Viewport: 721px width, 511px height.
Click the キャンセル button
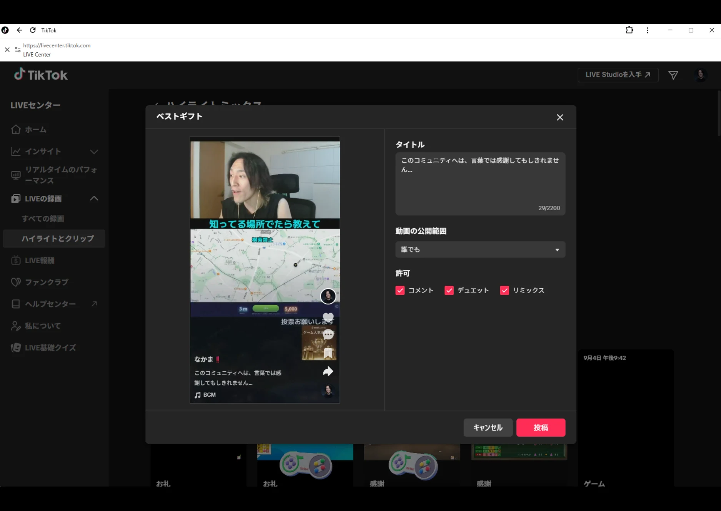click(x=488, y=428)
